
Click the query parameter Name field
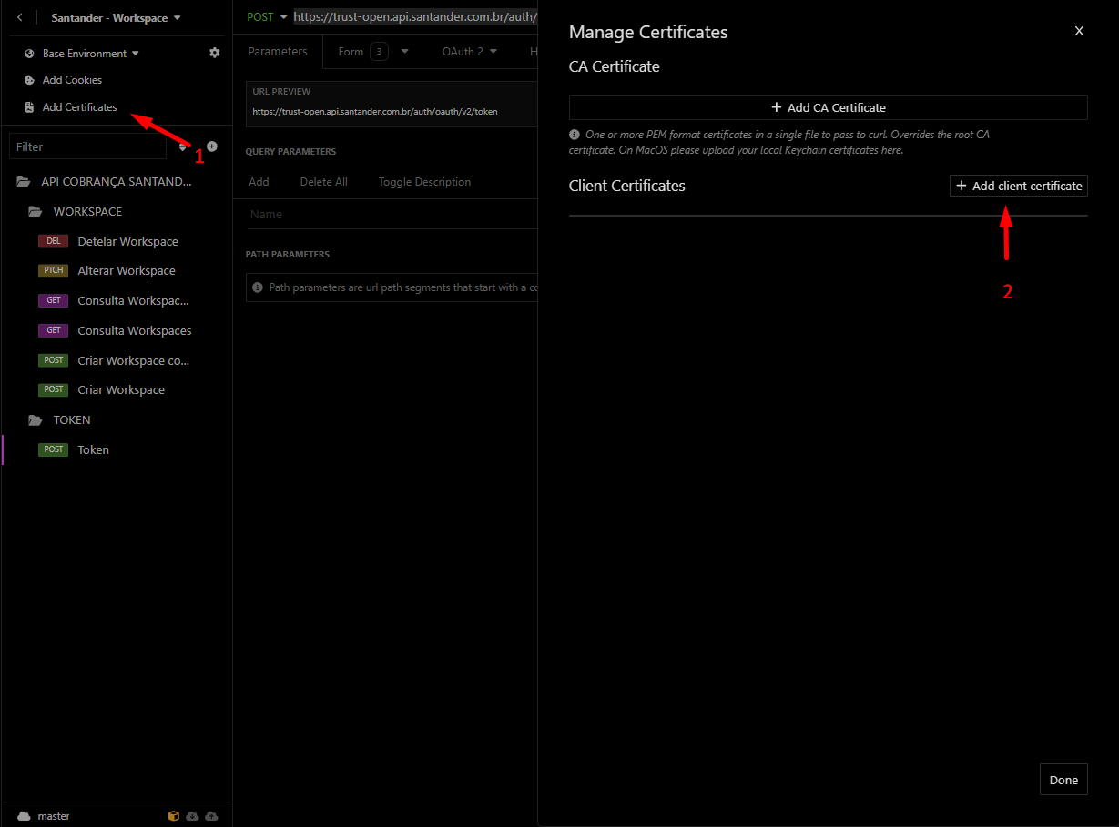392,215
